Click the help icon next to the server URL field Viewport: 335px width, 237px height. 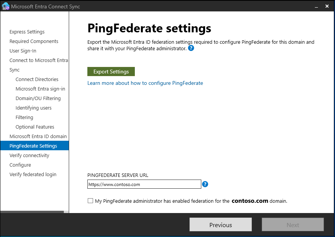(x=205, y=184)
